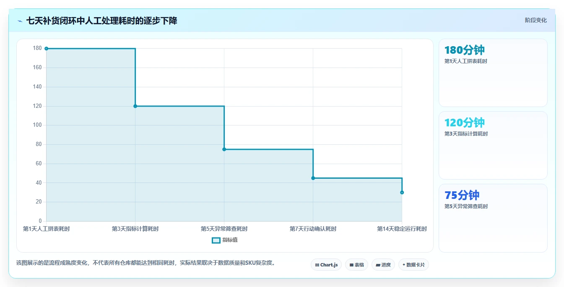
Task: Click x-axis label 第3天指标计算耗时
Action: tap(135, 229)
